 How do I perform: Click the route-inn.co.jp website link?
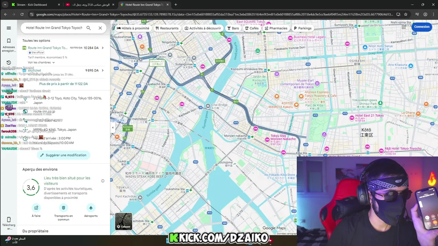pyautogui.click(x=44, y=111)
